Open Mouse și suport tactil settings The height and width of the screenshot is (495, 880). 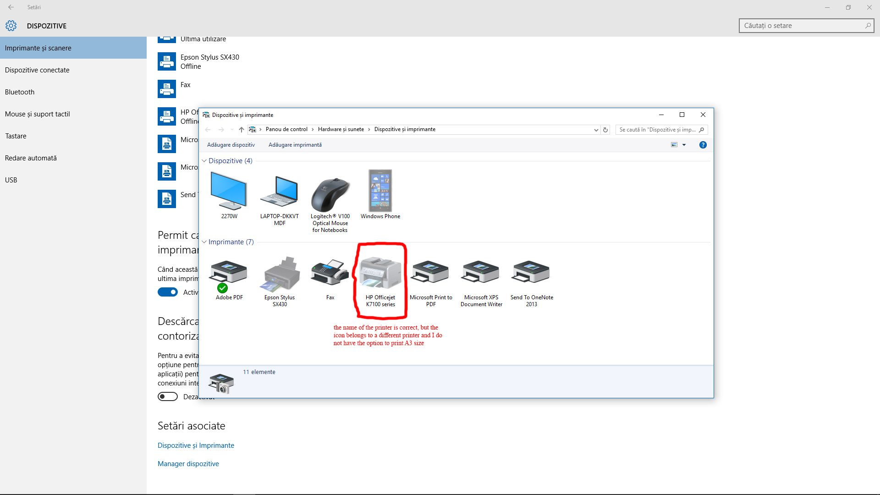coord(73,114)
